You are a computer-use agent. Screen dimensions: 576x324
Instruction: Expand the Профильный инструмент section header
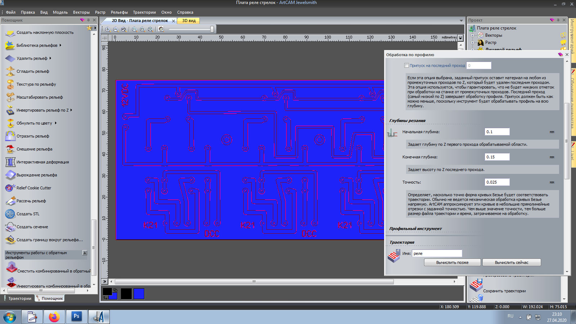click(x=415, y=229)
